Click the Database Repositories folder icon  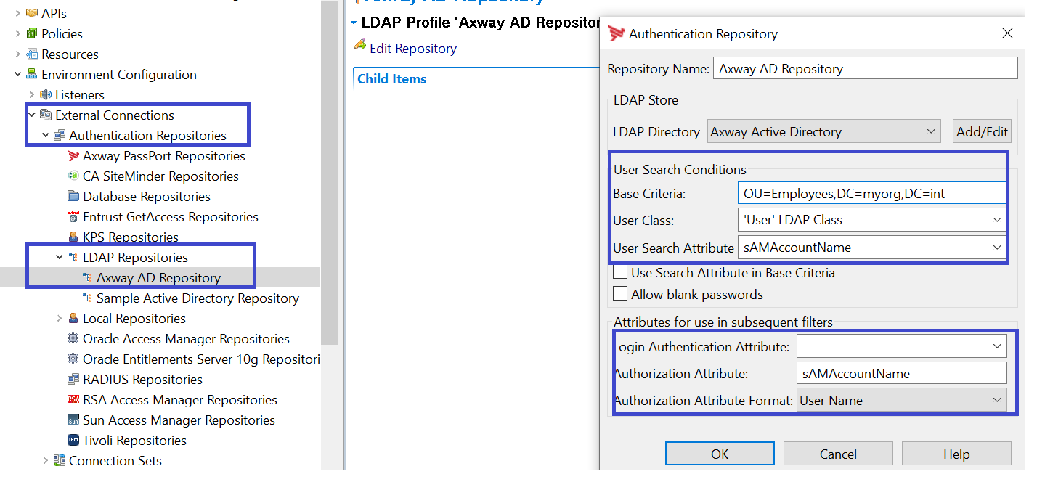tap(73, 197)
